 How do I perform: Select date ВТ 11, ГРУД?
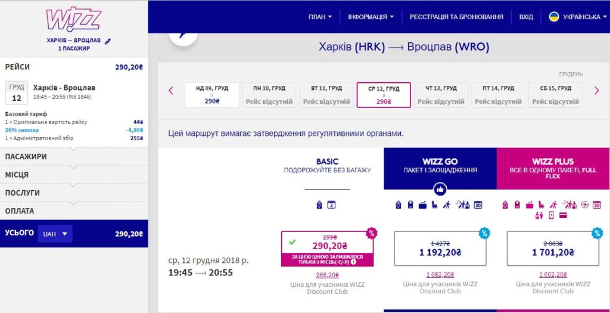(326, 95)
